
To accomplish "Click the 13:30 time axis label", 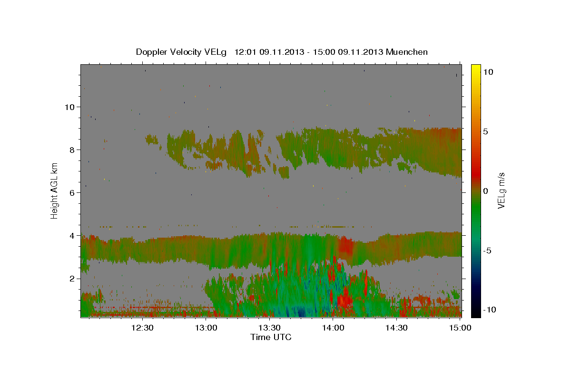I will [270, 328].
